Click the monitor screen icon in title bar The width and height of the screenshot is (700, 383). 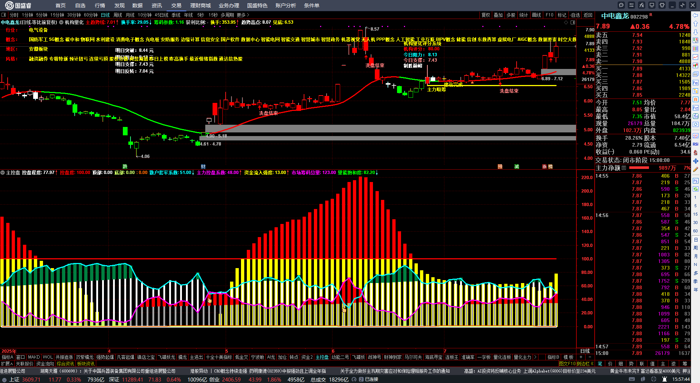(652, 5)
